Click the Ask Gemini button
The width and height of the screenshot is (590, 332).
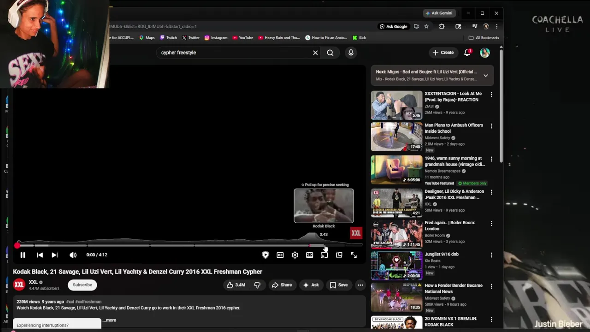coord(439,13)
